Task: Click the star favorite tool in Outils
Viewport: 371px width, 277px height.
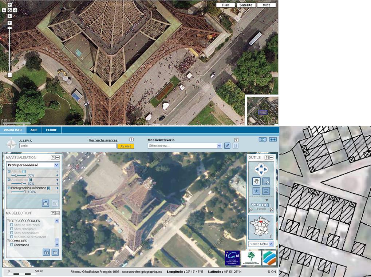Action: point(256,191)
